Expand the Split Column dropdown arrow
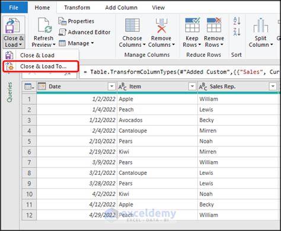This screenshot has width=281, height=231. click(x=272, y=45)
